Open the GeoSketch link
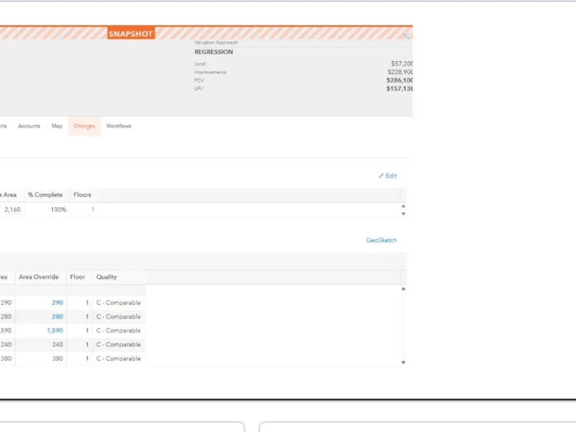 coord(381,240)
